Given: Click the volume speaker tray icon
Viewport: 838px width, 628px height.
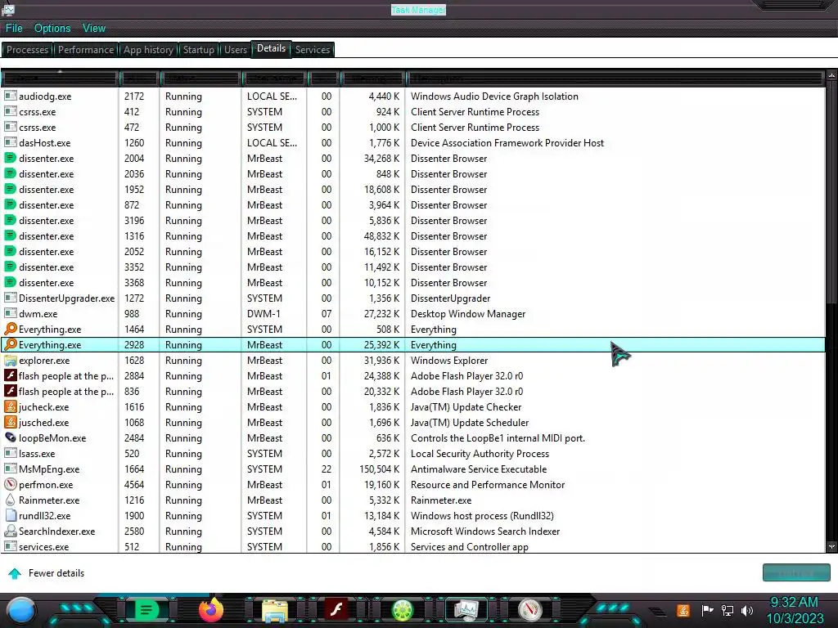Looking at the screenshot, I should [747, 610].
